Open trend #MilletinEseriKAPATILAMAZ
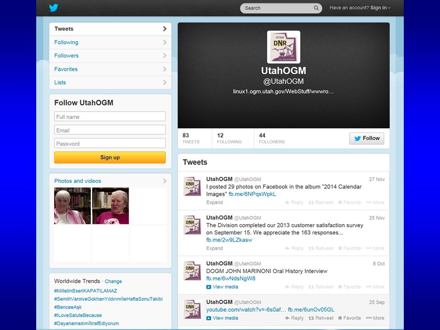 pos(86,291)
